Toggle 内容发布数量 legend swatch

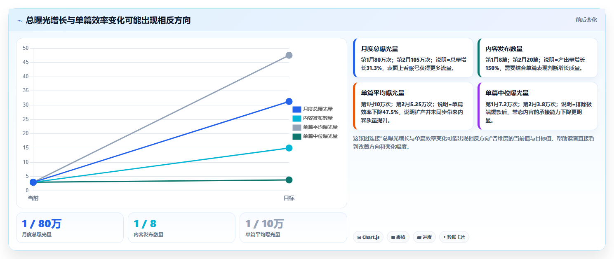click(297, 118)
